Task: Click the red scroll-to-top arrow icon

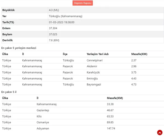Action: (160, 132)
